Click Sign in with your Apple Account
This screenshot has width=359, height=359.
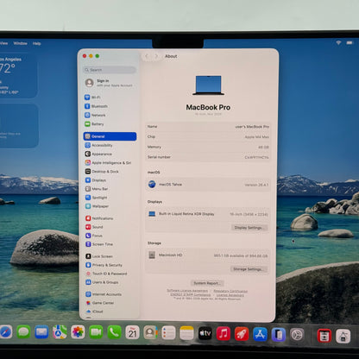pos(110,83)
